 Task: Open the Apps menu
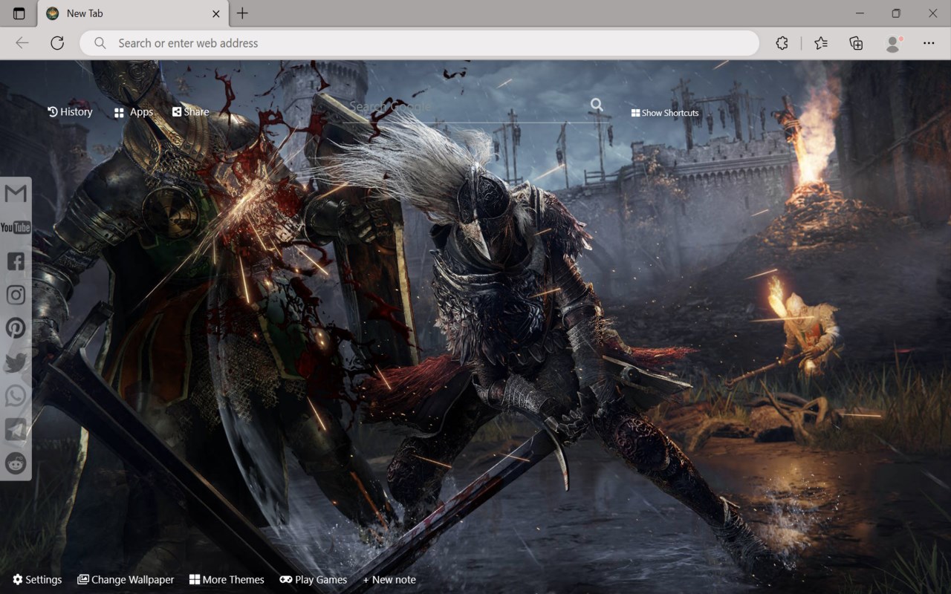point(134,112)
